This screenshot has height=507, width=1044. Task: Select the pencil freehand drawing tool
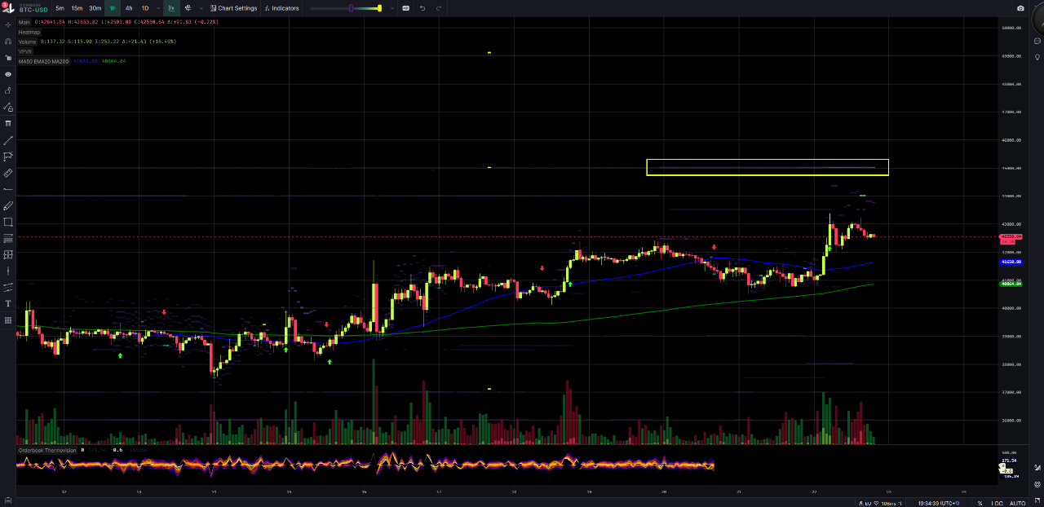(x=8, y=205)
